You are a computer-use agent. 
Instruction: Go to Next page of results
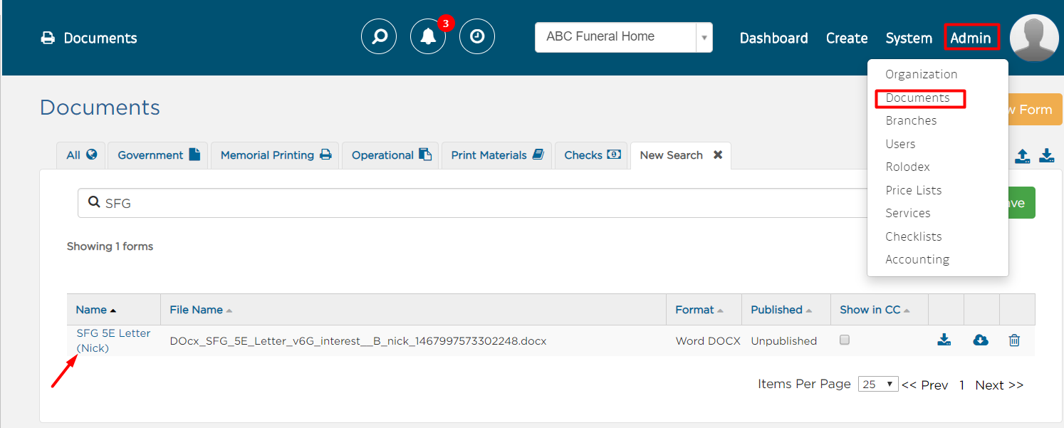998,385
